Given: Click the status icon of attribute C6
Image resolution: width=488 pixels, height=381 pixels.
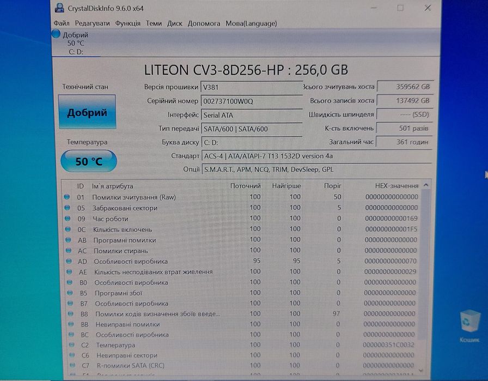Looking at the screenshot, I should point(72,355).
